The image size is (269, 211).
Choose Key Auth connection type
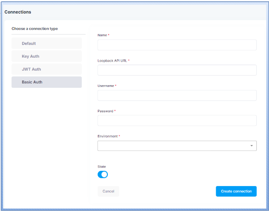(46, 56)
